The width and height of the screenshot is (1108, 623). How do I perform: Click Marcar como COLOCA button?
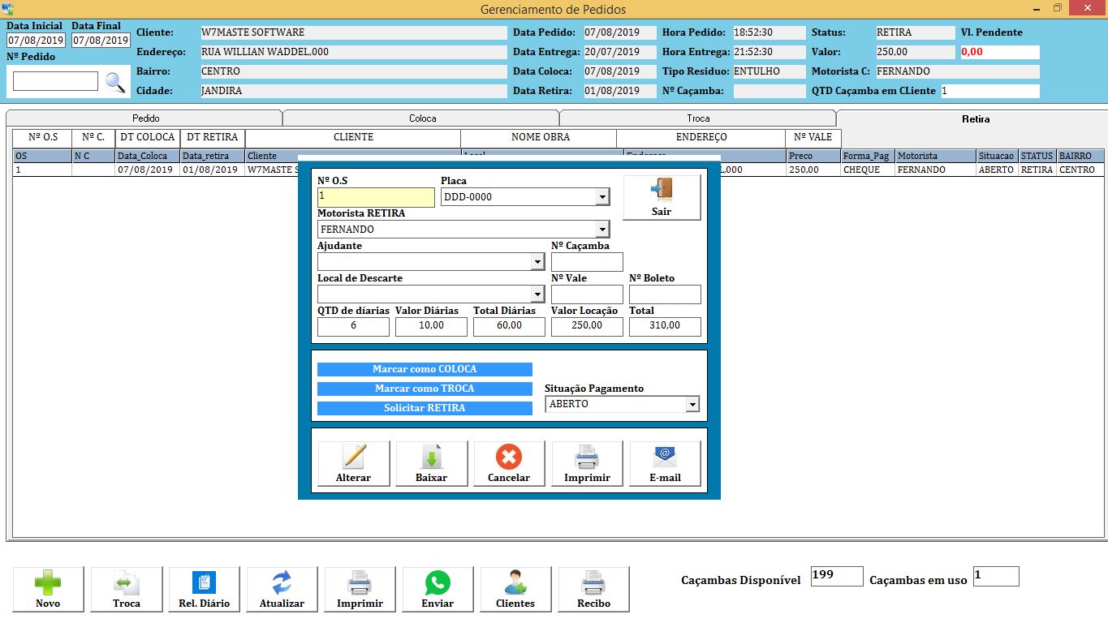point(425,369)
